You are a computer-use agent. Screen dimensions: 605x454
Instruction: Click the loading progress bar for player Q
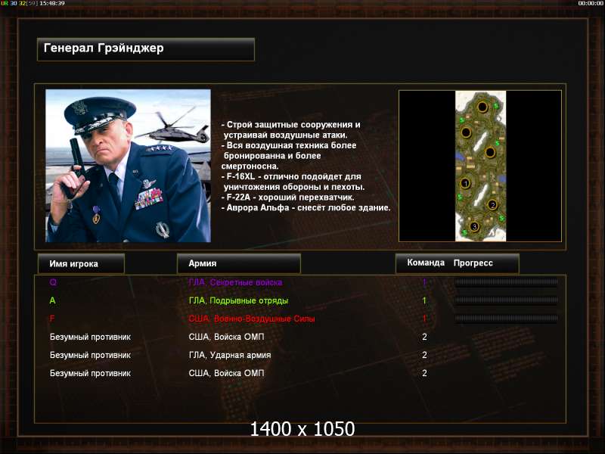[x=506, y=282]
